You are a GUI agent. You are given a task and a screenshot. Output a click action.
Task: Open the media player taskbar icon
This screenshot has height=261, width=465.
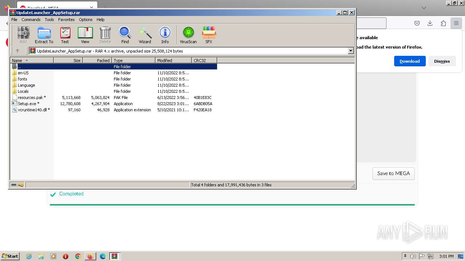click(x=53, y=256)
